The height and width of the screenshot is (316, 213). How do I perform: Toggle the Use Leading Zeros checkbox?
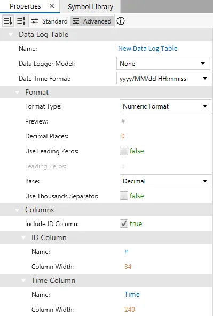(x=124, y=151)
